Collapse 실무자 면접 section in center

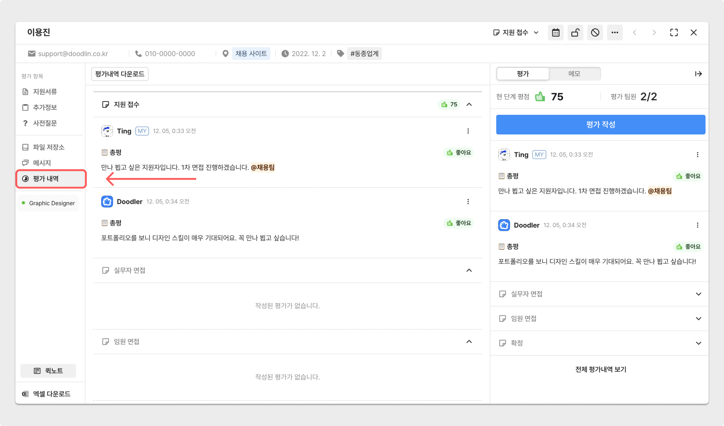pos(469,270)
